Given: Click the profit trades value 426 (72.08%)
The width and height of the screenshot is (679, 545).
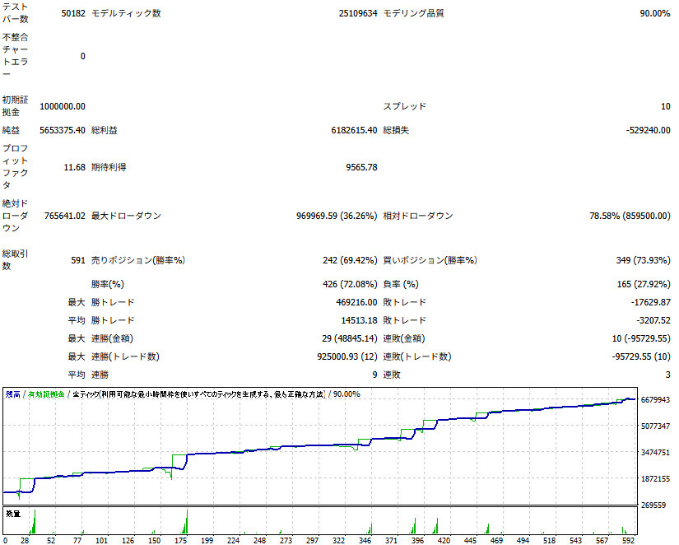Looking at the screenshot, I should click(350, 284).
